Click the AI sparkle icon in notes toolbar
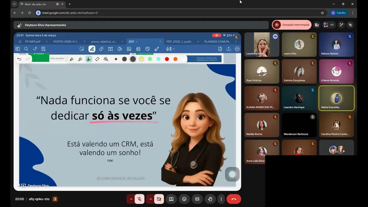The width and height of the screenshot is (368, 207). tap(35, 49)
